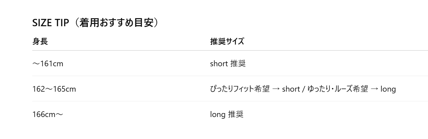This screenshot has width=428, height=139.
Task: Click the arrow after ゆったり・ルーズ希望
Action: pos(374,89)
